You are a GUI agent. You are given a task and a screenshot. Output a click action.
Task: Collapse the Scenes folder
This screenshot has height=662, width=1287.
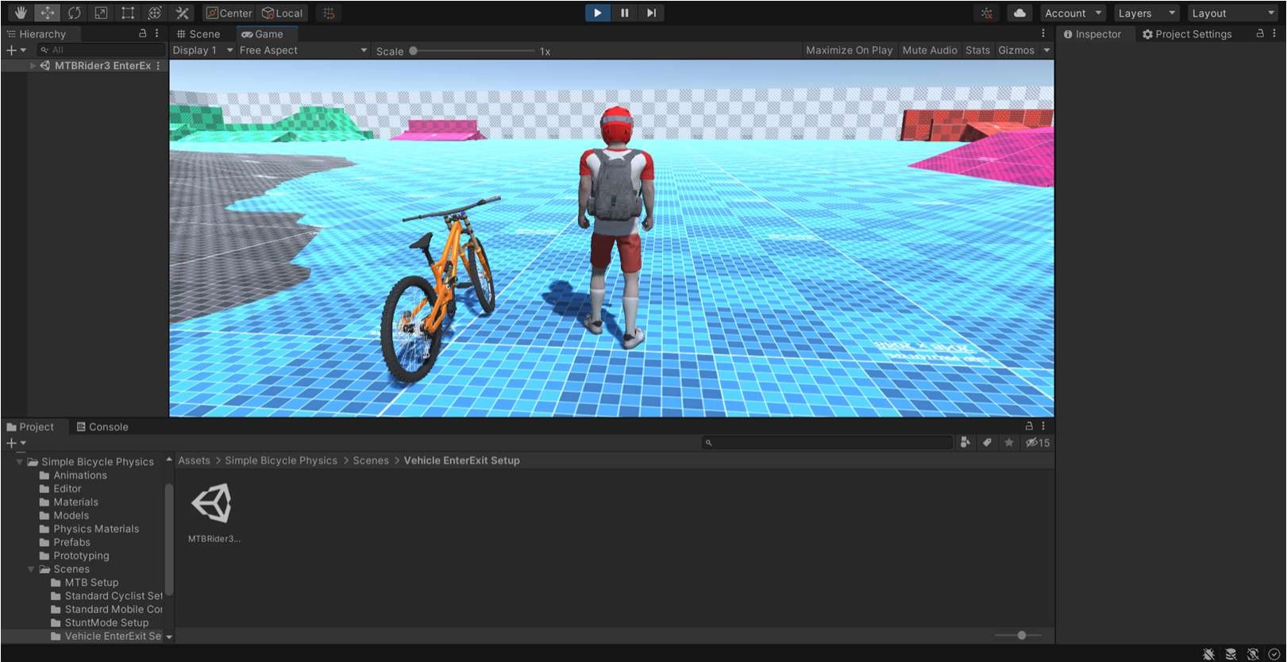pyautogui.click(x=31, y=569)
